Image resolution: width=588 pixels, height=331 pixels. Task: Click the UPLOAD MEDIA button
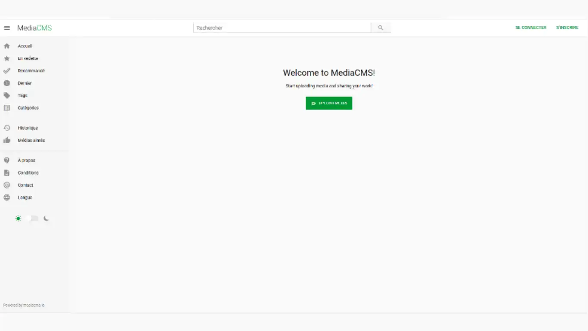pos(328,103)
